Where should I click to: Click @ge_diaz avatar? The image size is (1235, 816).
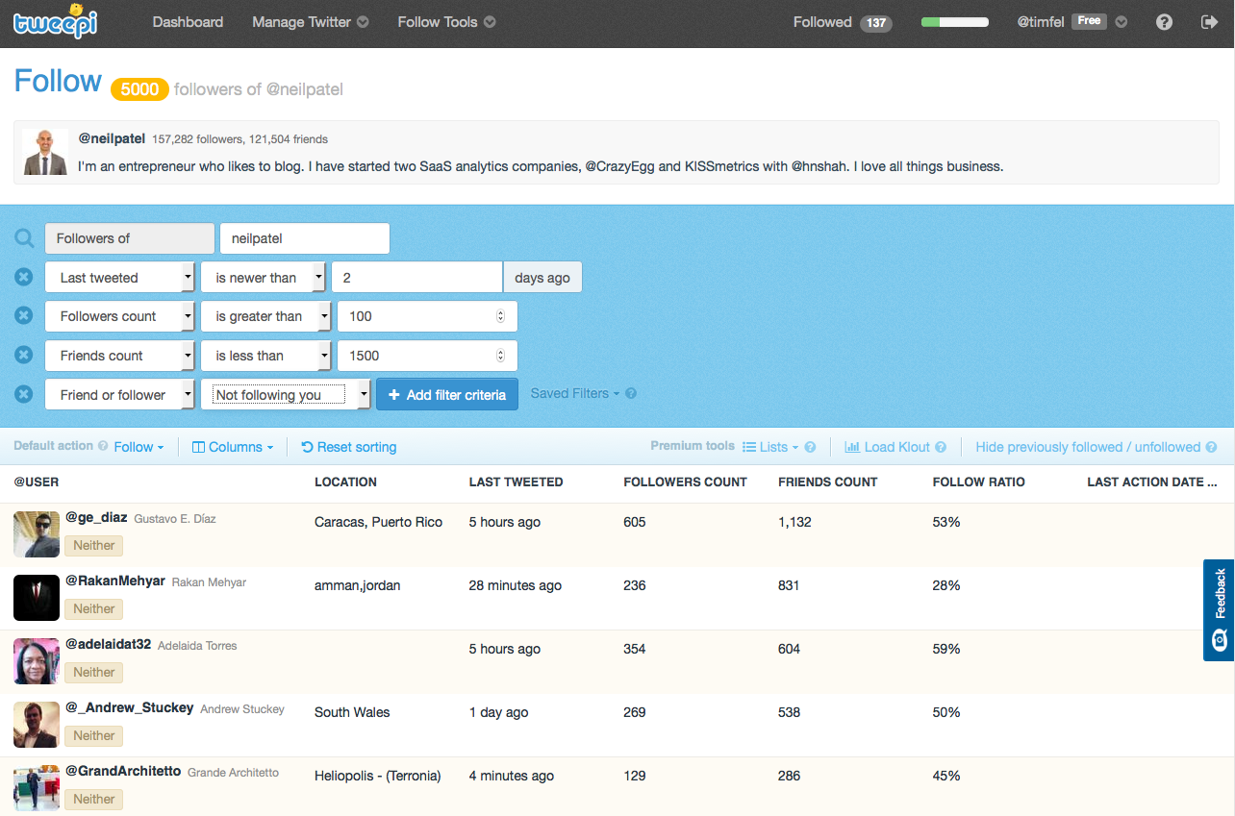coord(37,534)
